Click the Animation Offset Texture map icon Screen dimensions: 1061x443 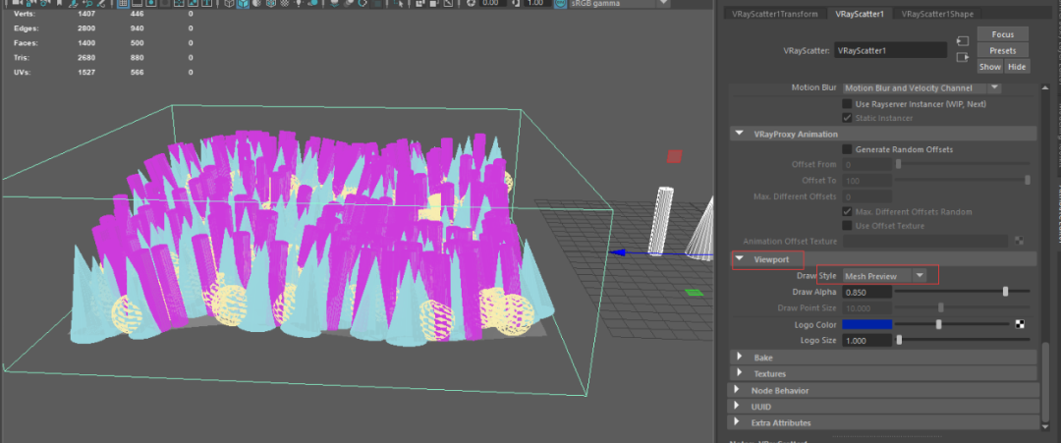click(x=1019, y=241)
